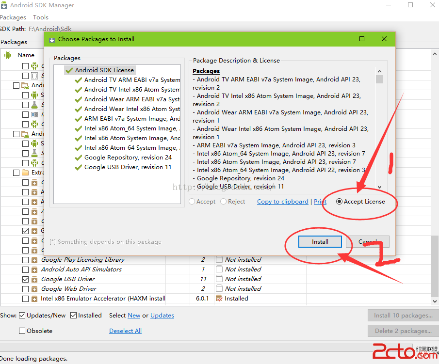Click the Choose Packages to Install dialog icon

pyautogui.click(x=52, y=40)
